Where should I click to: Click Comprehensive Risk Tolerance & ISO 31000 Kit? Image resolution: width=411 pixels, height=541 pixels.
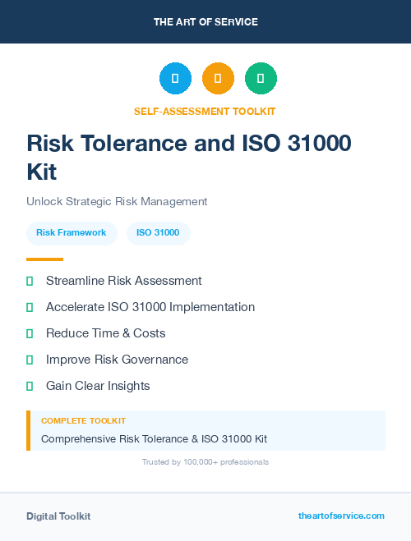[x=154, y=439]
